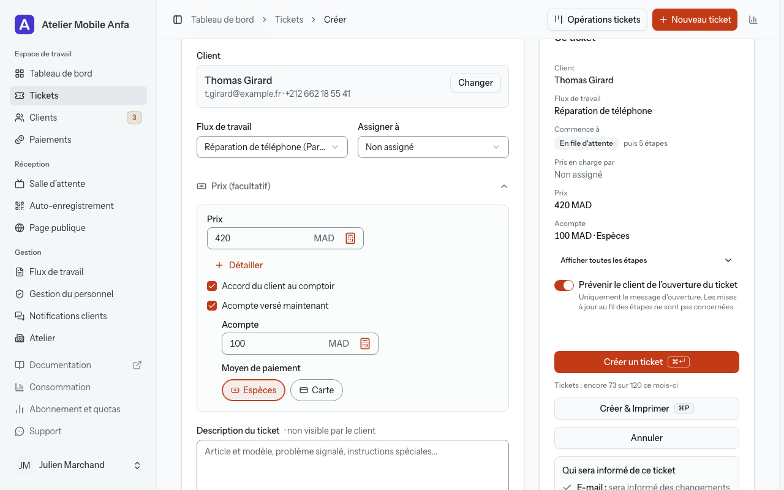The height and width of the screenshot is (490, 784).
Task: Click the Atelier building icon
Action: [20, 338]
